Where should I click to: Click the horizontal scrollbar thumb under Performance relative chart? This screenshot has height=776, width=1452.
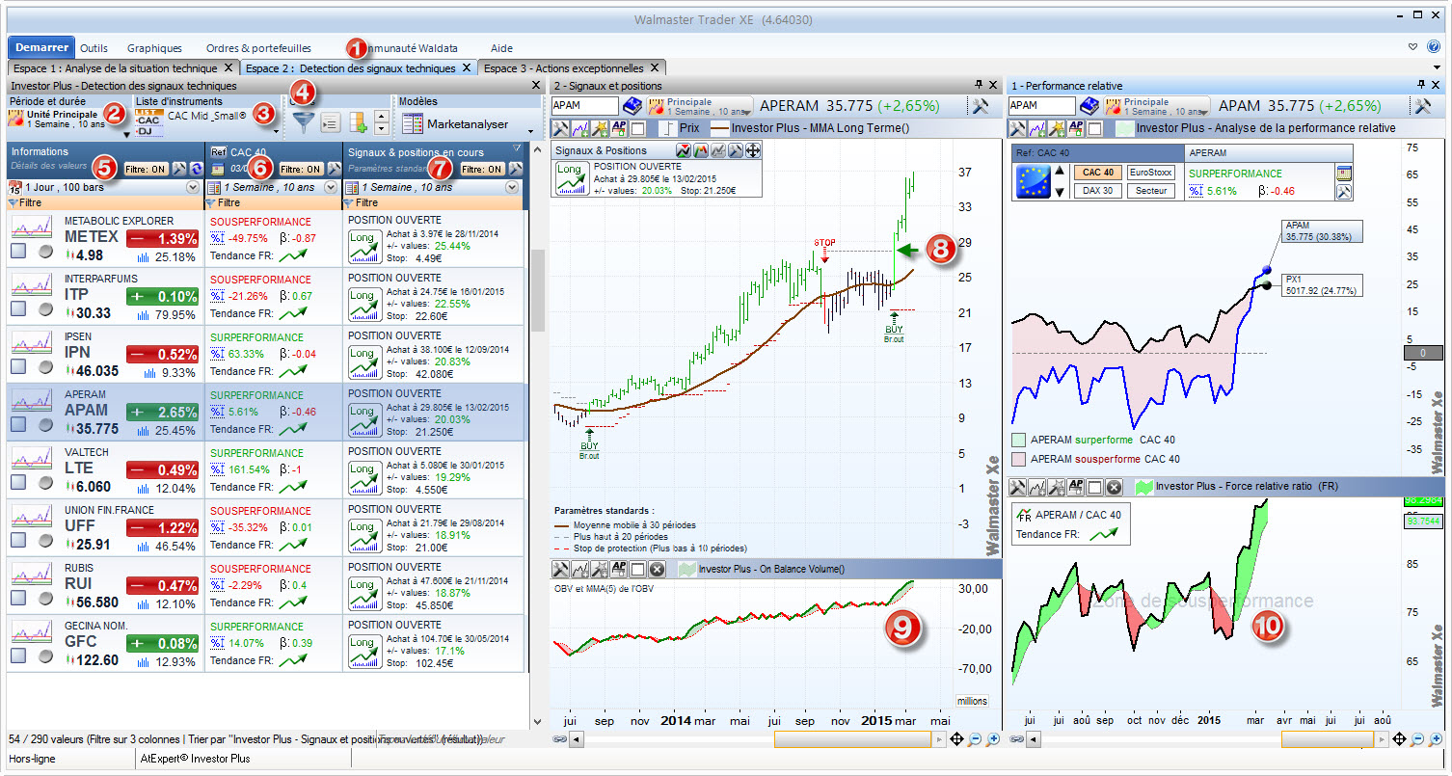tap(1327, 739)
